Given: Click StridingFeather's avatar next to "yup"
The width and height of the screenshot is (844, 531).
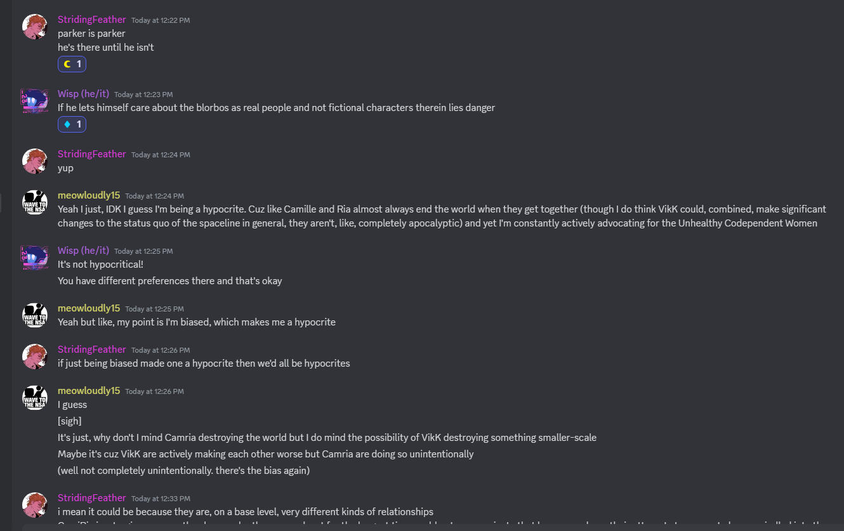Looking at the screenshot, I should pos(35,161).
